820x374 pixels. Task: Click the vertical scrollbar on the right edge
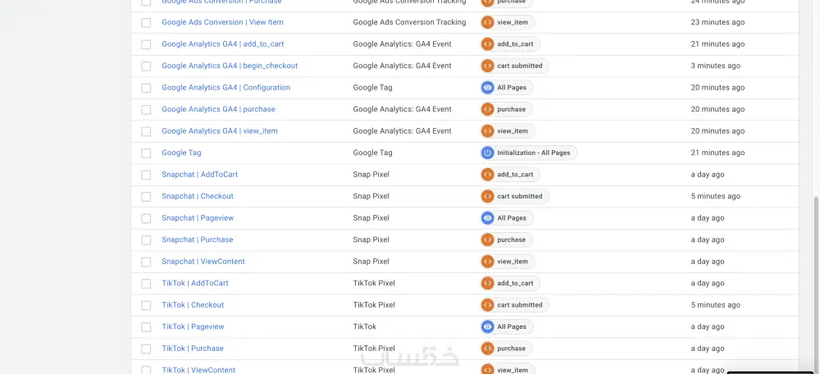815,279
